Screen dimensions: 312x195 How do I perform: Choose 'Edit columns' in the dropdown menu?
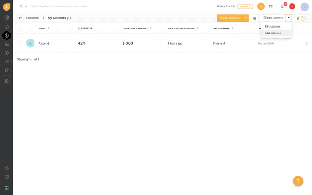pos(273,26)
